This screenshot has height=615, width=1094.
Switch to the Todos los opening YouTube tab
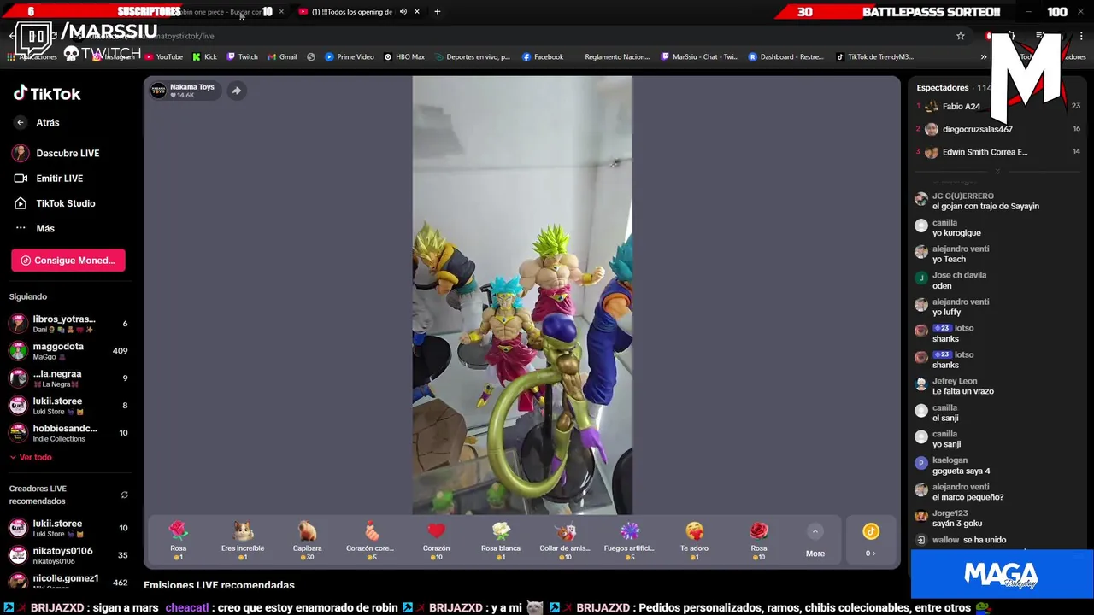350,12
